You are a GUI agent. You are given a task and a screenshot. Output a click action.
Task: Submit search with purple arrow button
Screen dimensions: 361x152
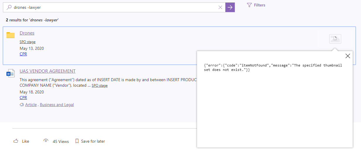click(230, 7)
